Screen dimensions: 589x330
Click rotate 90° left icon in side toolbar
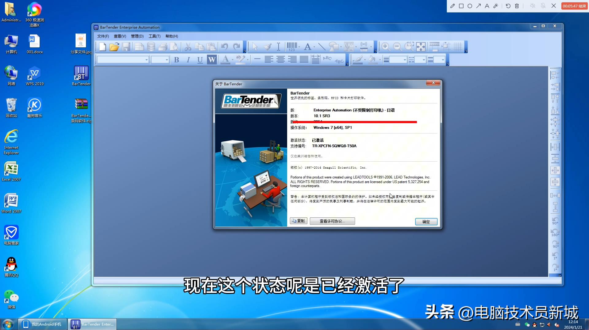pos(555,221)
